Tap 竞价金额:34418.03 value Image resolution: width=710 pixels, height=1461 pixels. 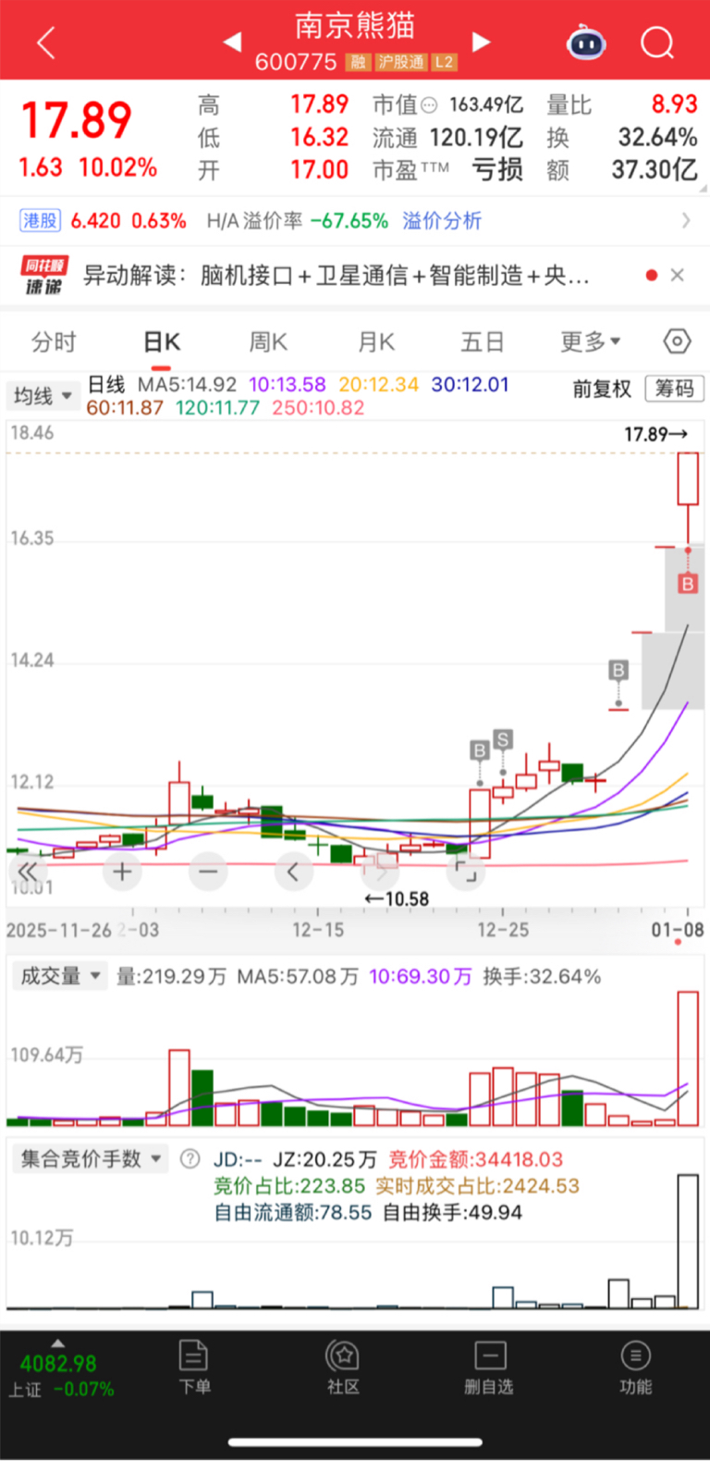475,1159
